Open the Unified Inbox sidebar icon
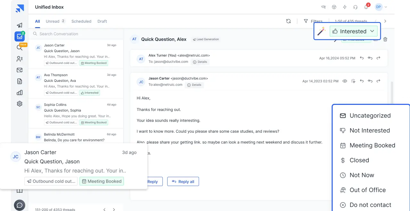This screenshot has height=211, width=410. click(20, 36)
